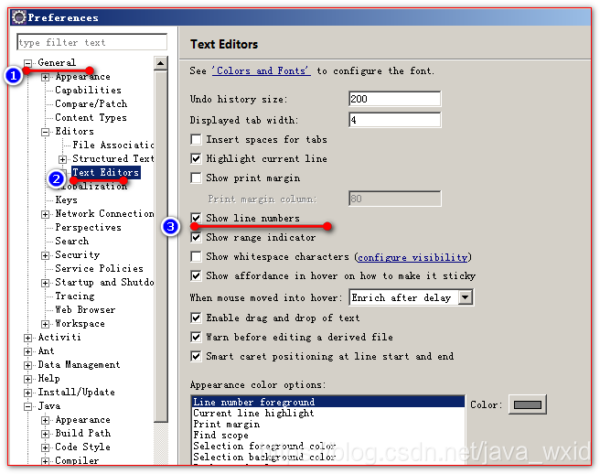The image size is (600, 474).
Task: Select the Text Editors tree item
Action: (x=106, y=172)
